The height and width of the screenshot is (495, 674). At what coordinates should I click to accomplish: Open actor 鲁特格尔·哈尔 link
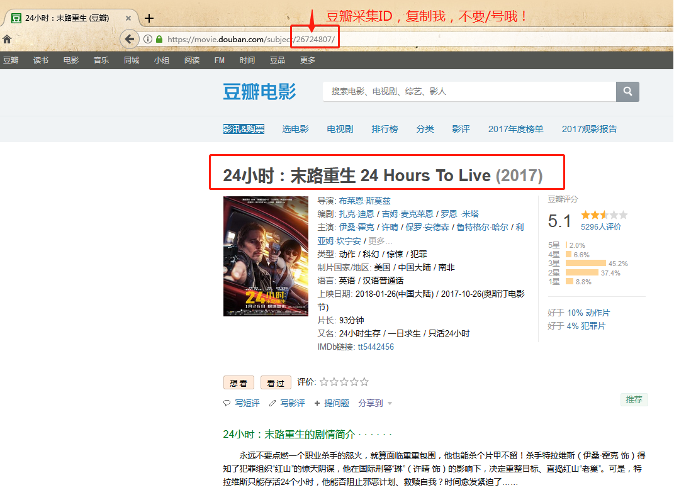pyautogui.click(x=482, y=227)
